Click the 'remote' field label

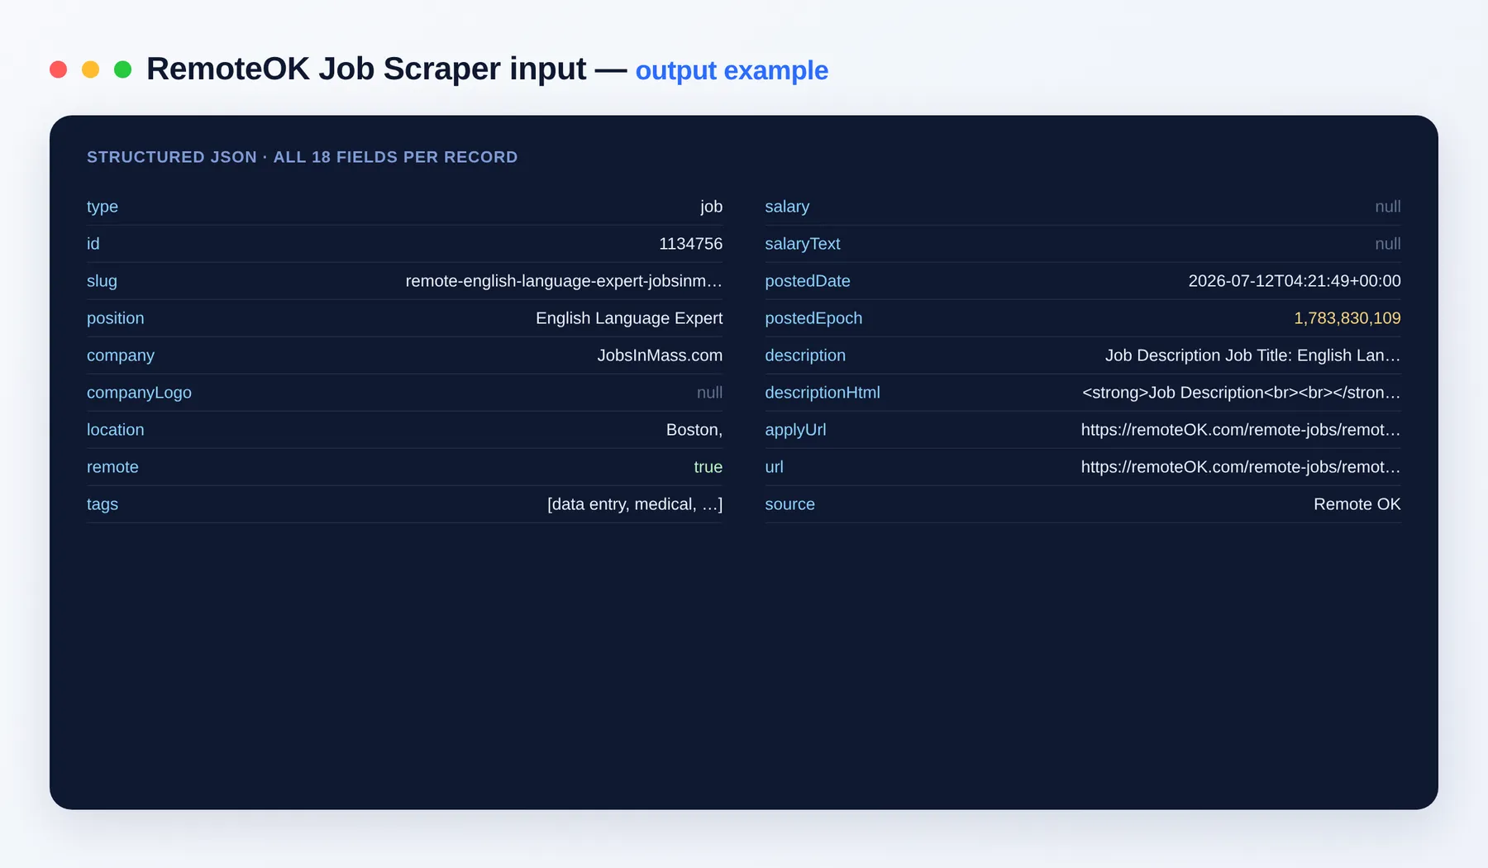(x=112, y=467)
